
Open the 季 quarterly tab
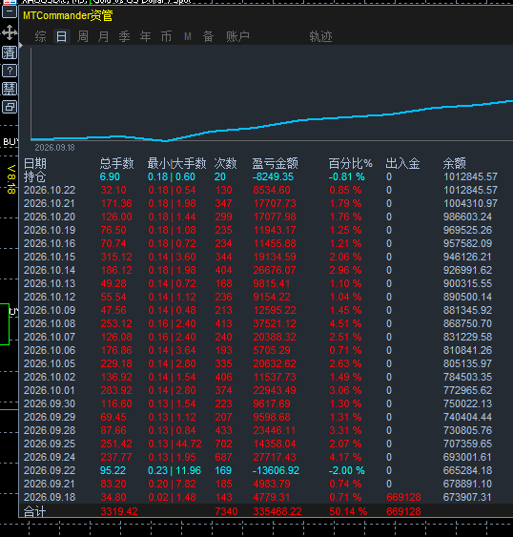tap(124, 36)
